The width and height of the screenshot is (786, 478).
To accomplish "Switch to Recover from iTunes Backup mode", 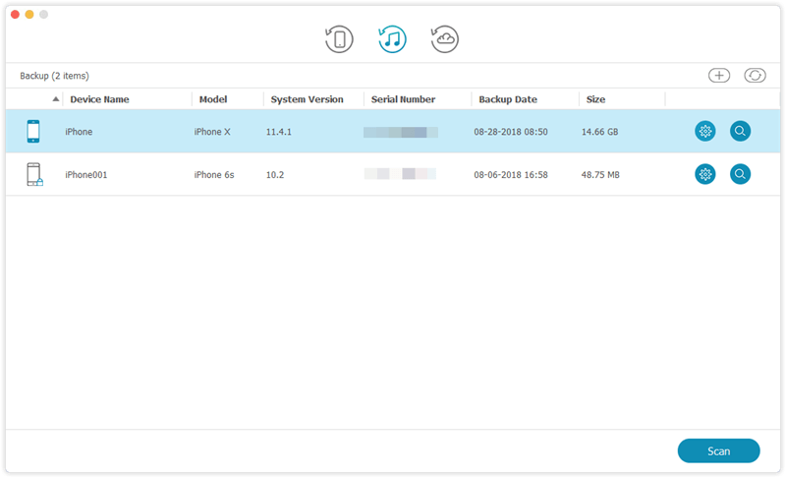I will coord(392,39).
